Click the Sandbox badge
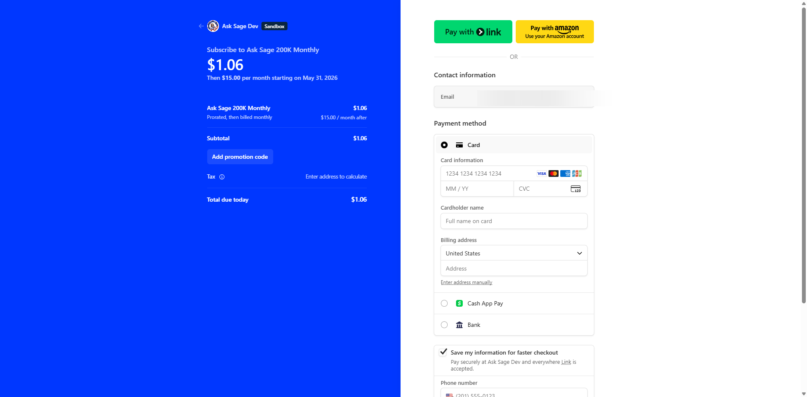The width and height of the screenshot is (807, 397). click(x=274, y=26)
